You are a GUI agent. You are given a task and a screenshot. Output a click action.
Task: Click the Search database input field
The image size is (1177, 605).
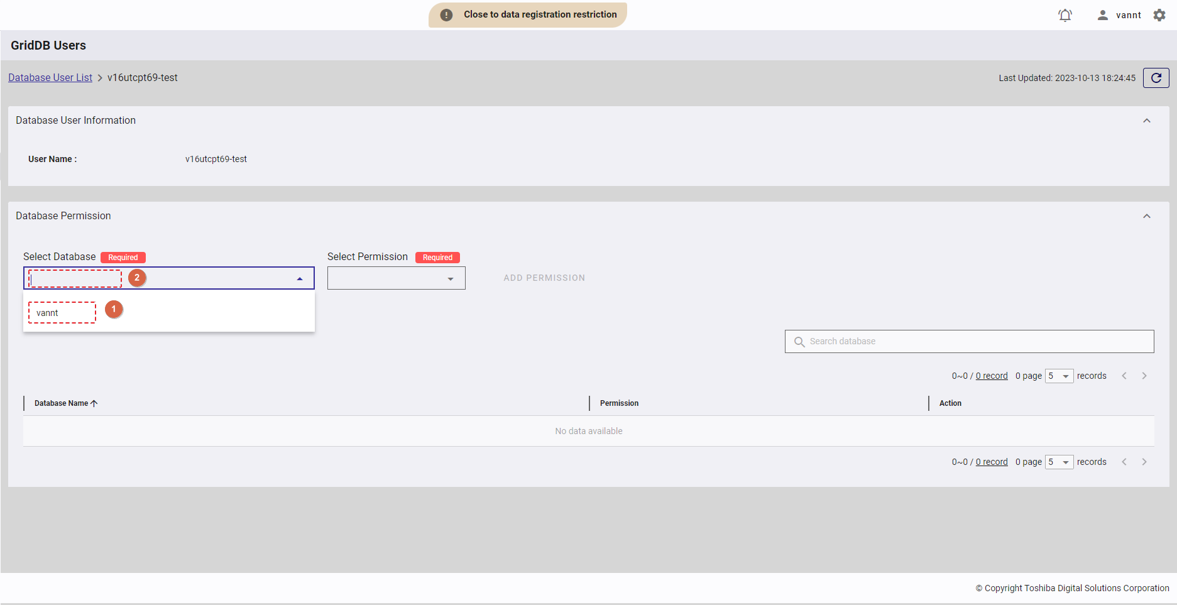click(x=974, y=341)
